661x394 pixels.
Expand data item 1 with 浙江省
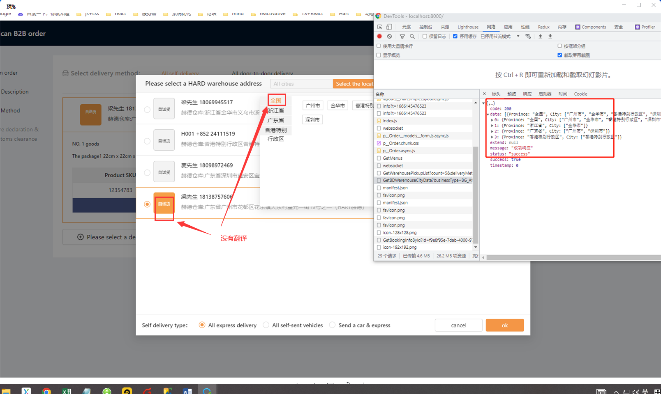[492, 126]
